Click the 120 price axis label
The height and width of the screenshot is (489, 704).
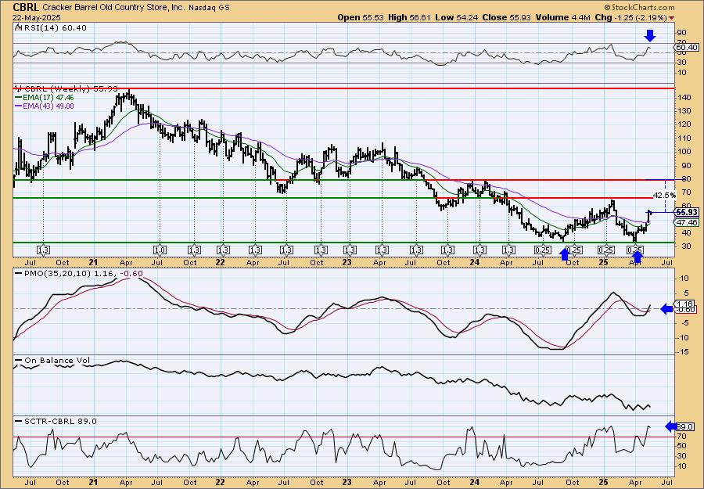684,124
